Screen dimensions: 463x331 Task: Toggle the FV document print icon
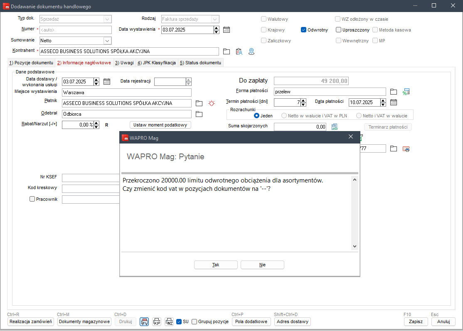point(145,321)
